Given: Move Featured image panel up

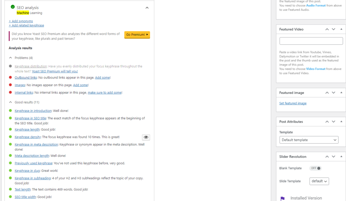Looking at the screenshot, I should (327, 93).
